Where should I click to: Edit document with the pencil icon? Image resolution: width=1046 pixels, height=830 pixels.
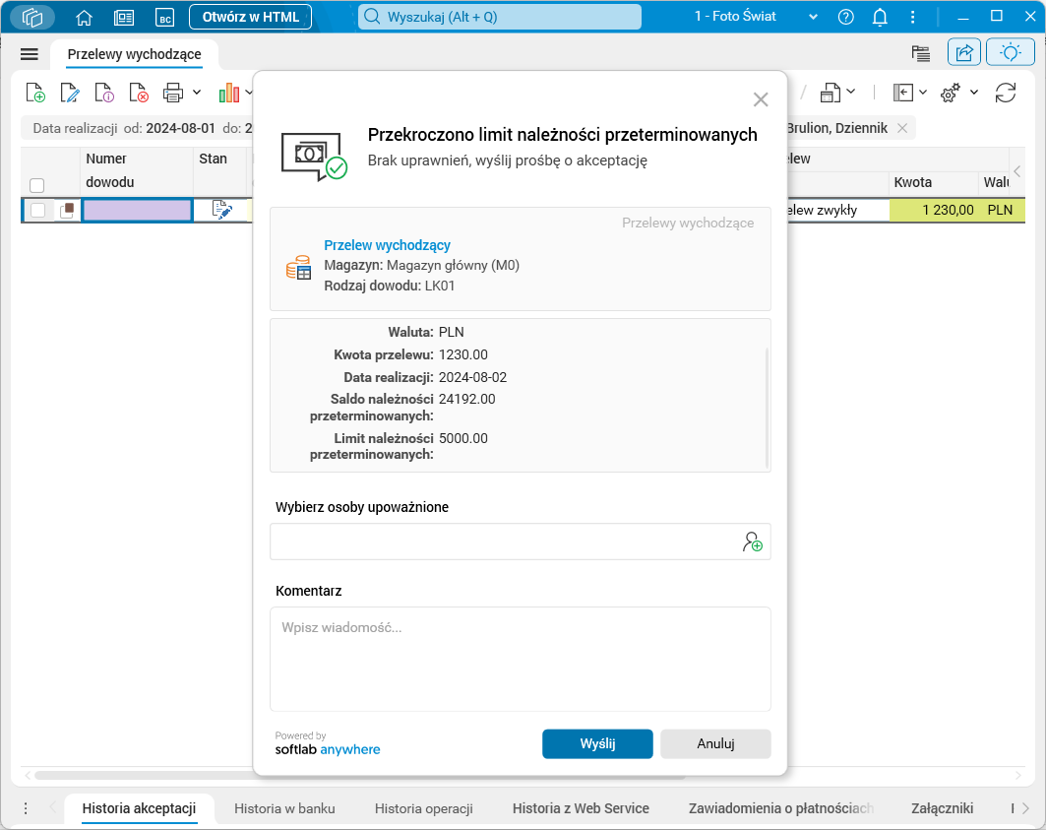tap(70, 93)
